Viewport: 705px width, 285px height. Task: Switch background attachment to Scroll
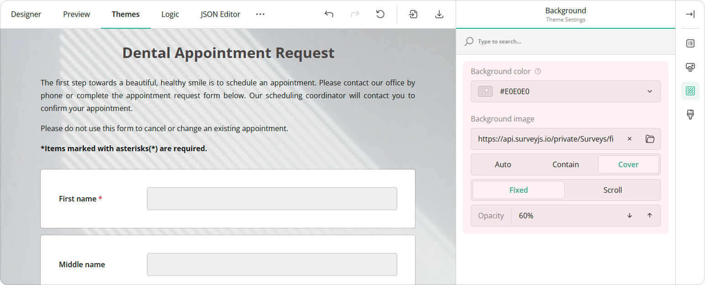[612, 190]
